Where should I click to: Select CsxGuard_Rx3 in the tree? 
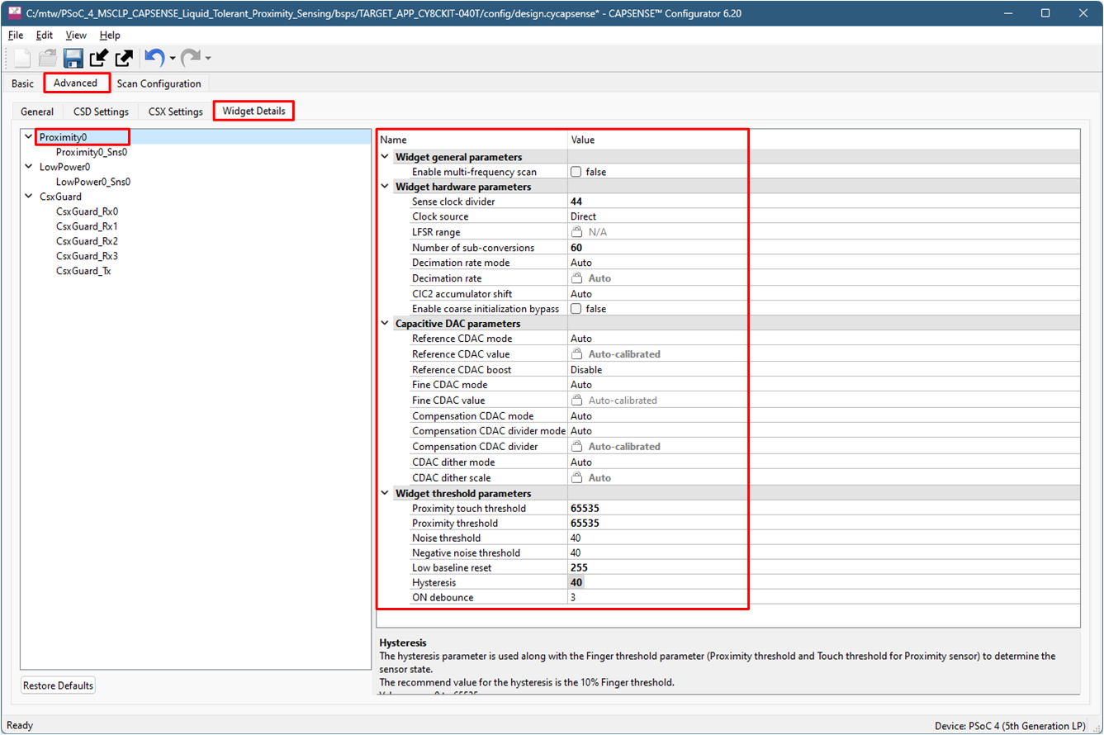pos(87,256)
